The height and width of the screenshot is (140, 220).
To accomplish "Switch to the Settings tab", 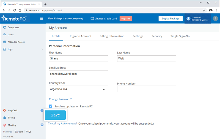I will [138, 36].
